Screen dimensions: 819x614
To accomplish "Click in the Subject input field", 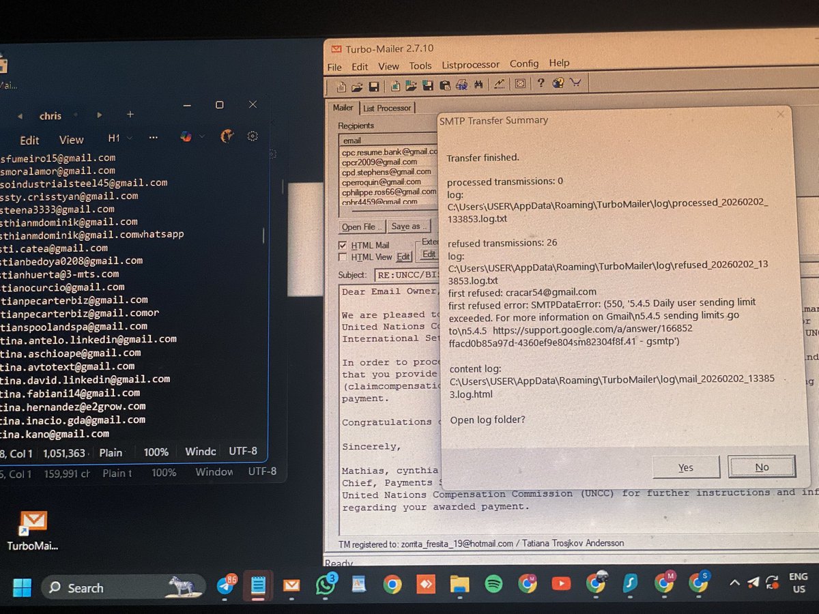I will click(x=405, y=276).
